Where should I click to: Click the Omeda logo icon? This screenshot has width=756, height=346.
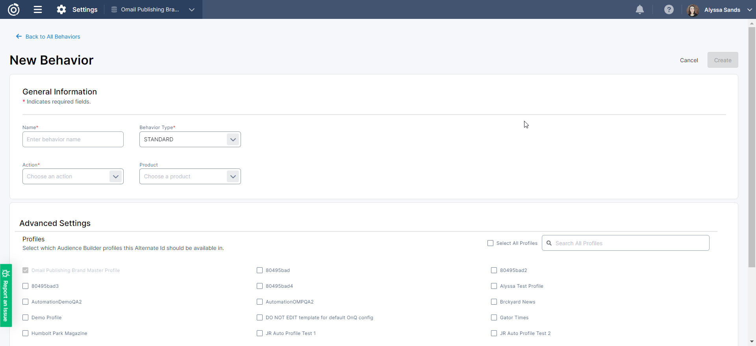(14, 9)
